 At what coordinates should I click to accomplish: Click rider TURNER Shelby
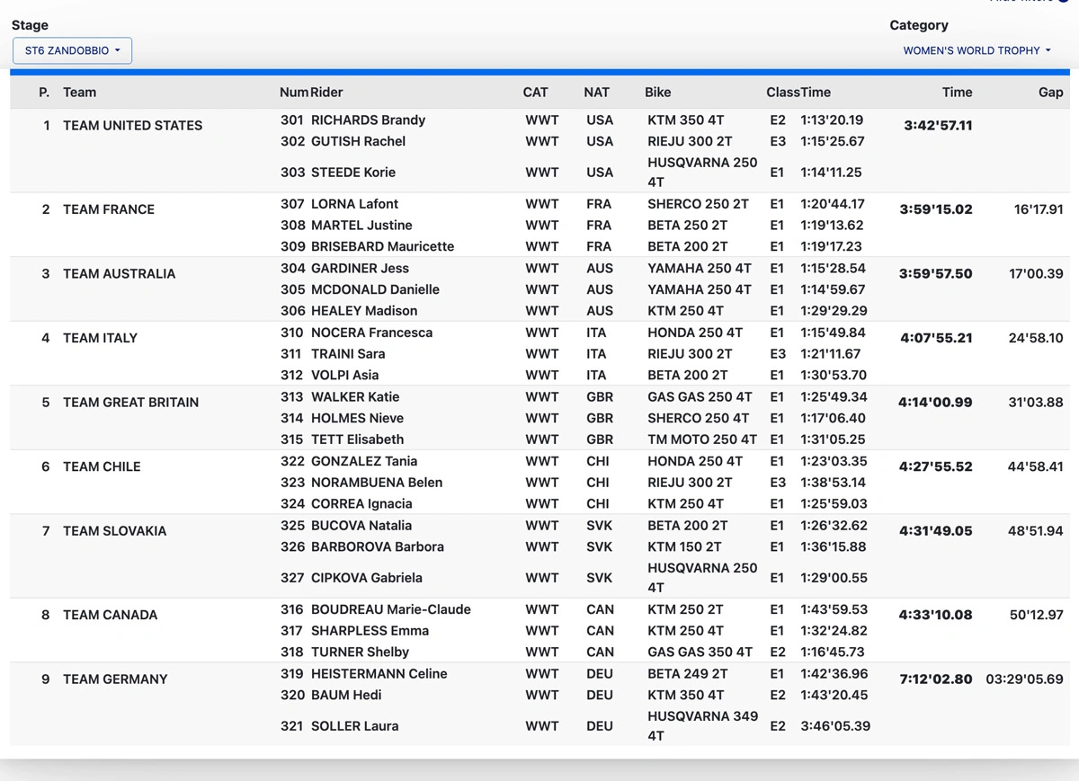(x=360, y=652)
